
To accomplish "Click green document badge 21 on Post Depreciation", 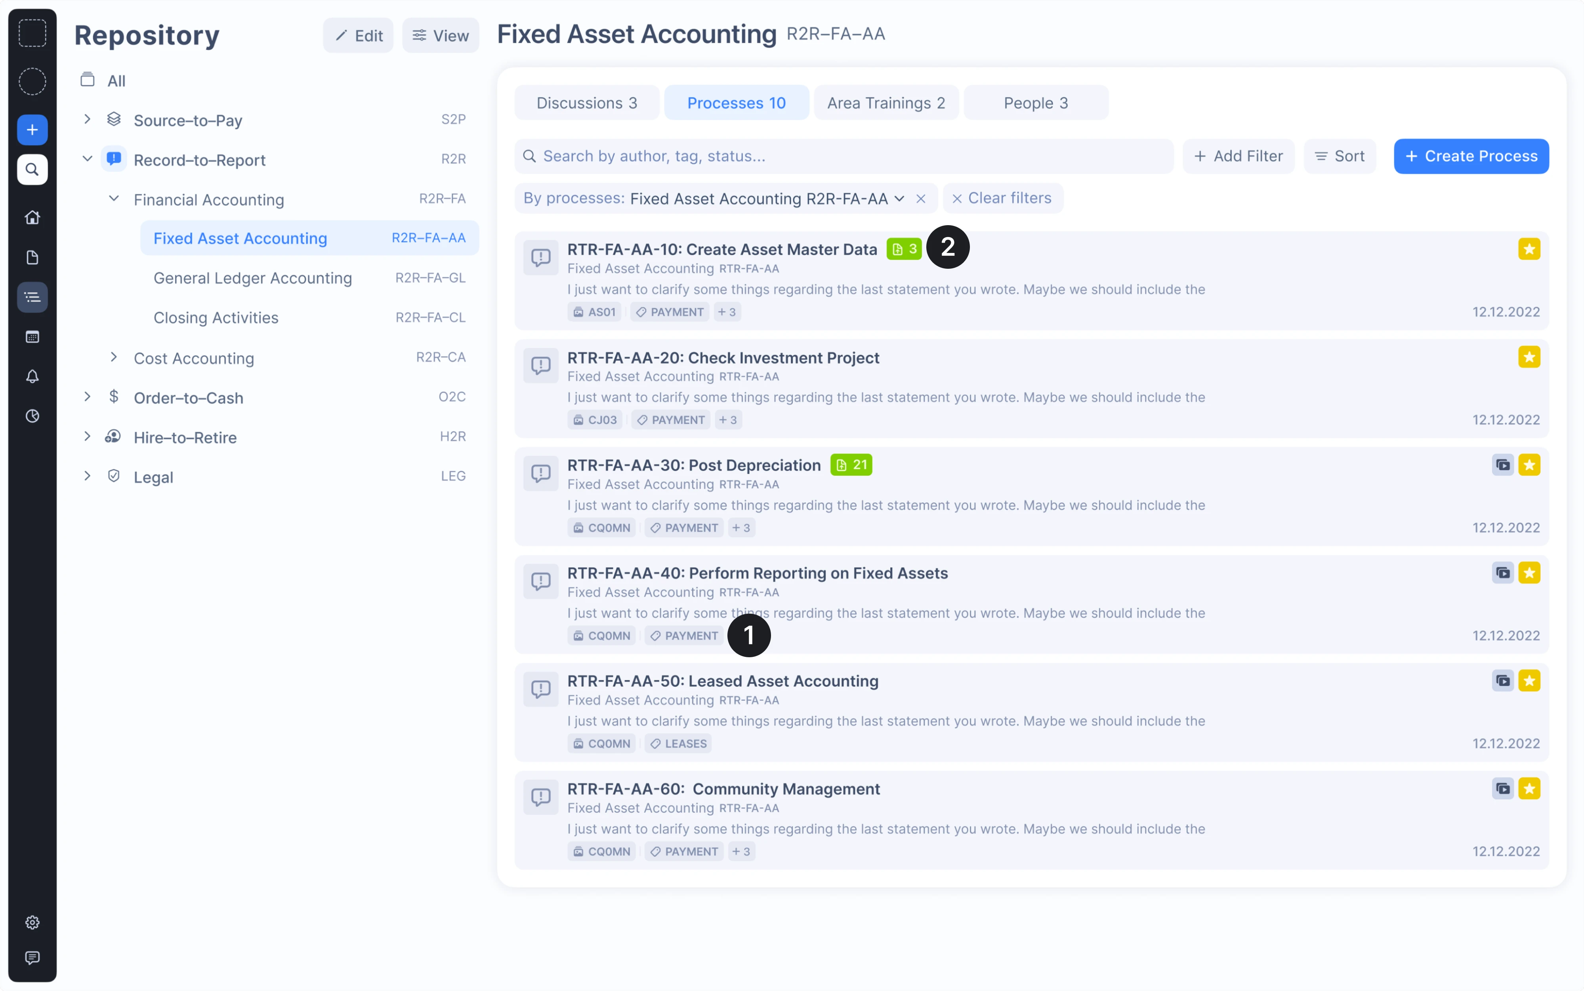I will coord(851,465).
